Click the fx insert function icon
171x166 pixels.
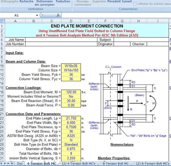coord(58,15)
